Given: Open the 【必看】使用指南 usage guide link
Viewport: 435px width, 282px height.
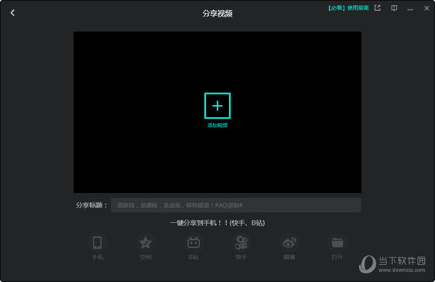Looking at the screenshot, I should tap(348, 8).
